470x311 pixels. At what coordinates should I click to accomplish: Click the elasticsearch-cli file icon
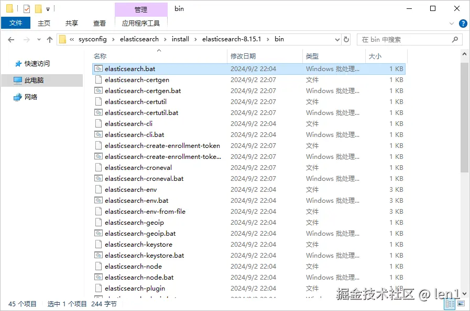pyautogui.click(x=99, y=123)
